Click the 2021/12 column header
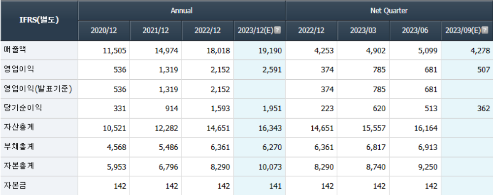Viewport: 493px width, 195px height. [x=156, y=31]
